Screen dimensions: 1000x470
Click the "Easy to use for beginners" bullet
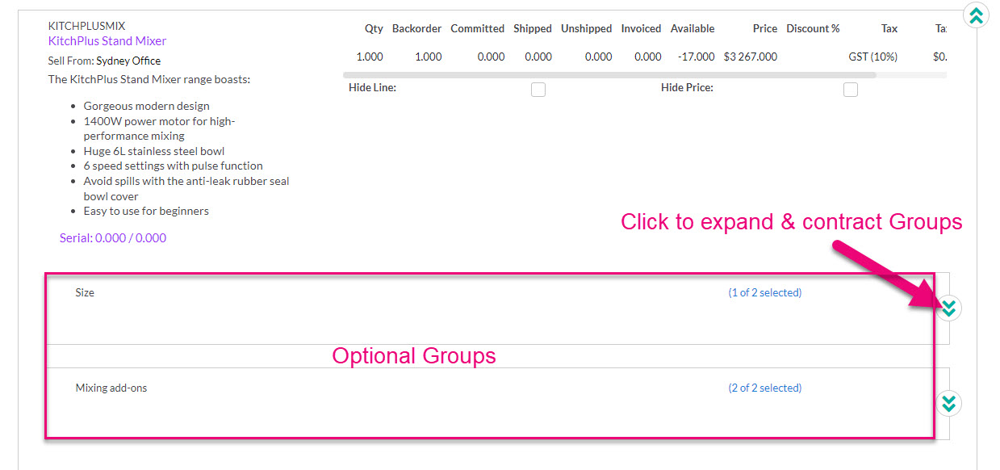coord(146,211)
